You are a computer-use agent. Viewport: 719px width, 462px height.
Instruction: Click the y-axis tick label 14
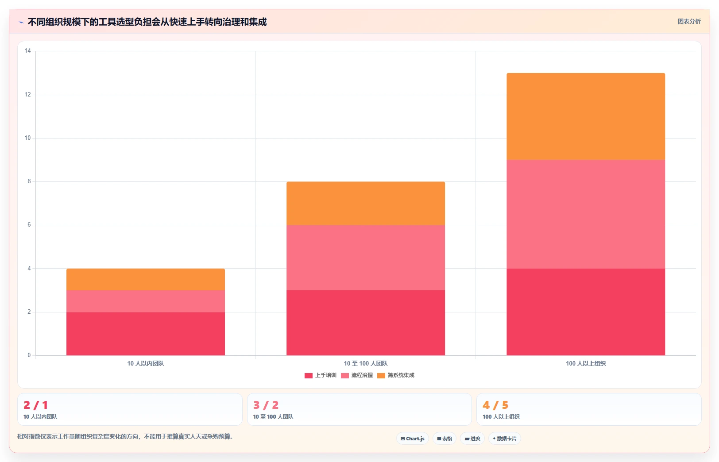(x=28, y=51)
